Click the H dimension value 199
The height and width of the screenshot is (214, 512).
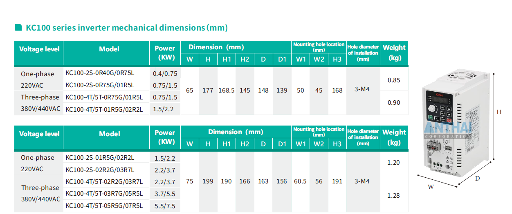coord(208,181)
